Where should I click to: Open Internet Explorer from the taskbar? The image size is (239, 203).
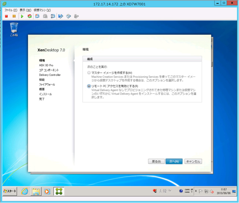(25, 191)
